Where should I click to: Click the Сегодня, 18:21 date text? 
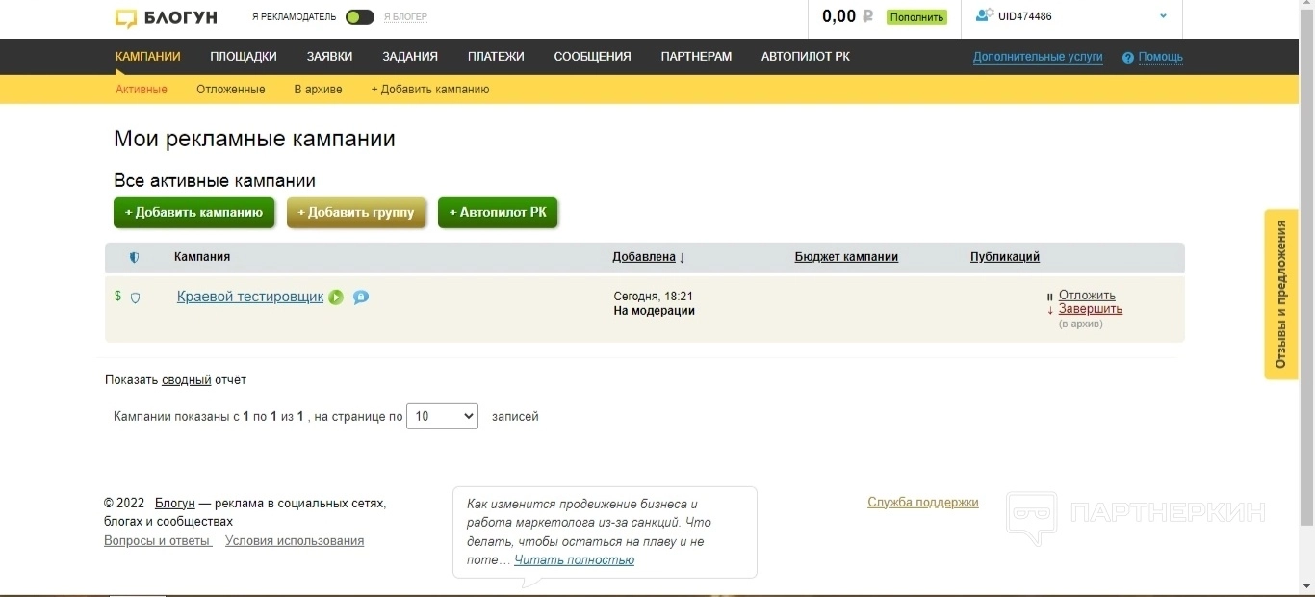(x=654, y=297)
